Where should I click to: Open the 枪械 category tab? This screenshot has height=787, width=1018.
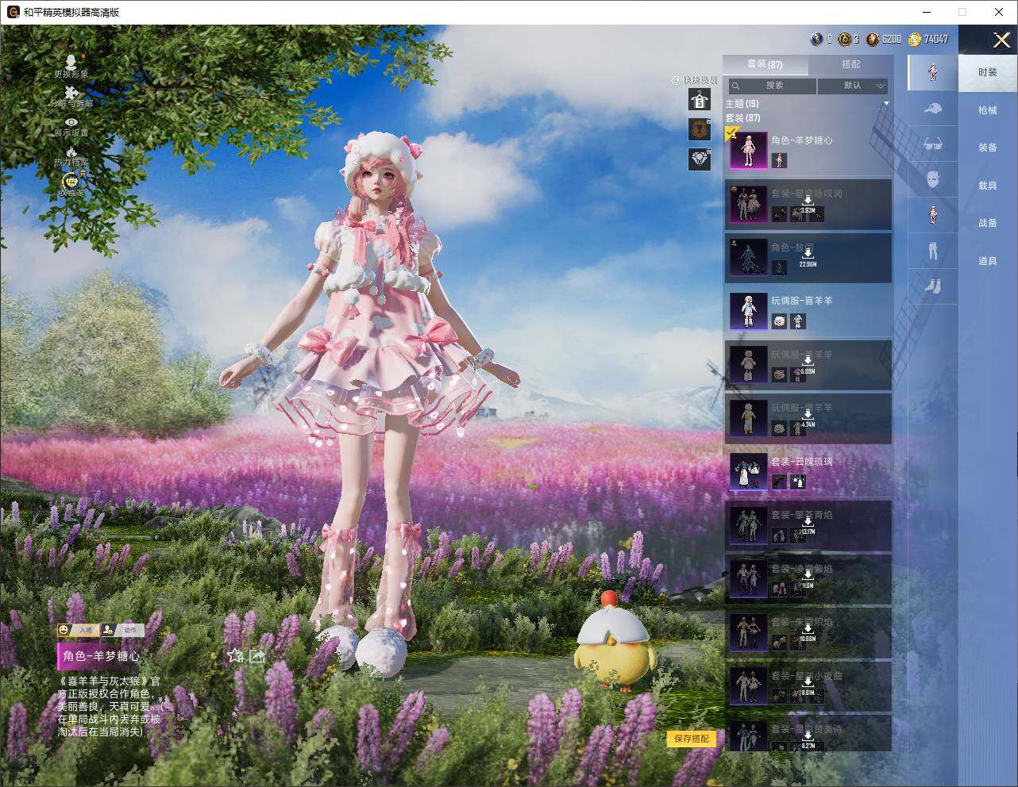tap(988, 110)
